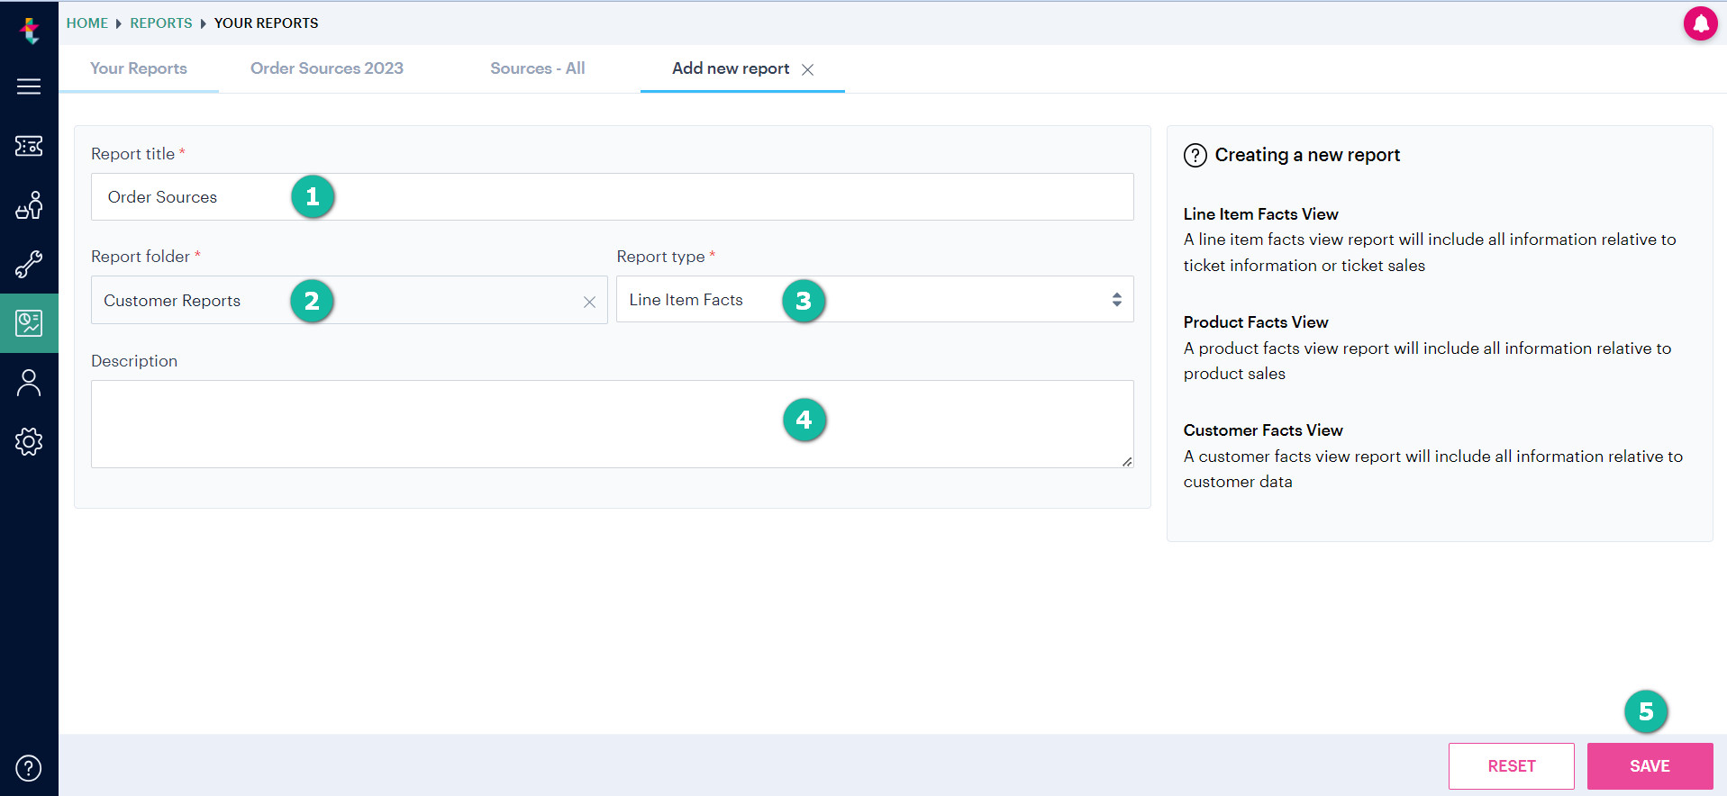This screenshot has width=1727, height=796.
Task: Click the ticket icon in sidebar
Action: [x=29, y=146]
